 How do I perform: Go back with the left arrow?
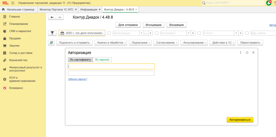(x=52, y=17)
